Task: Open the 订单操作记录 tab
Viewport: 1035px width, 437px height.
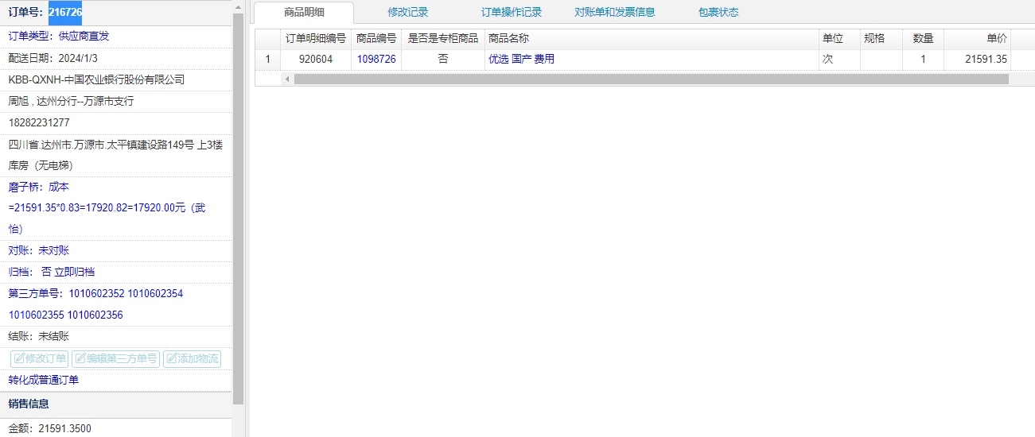Action: tap(512, 12)
